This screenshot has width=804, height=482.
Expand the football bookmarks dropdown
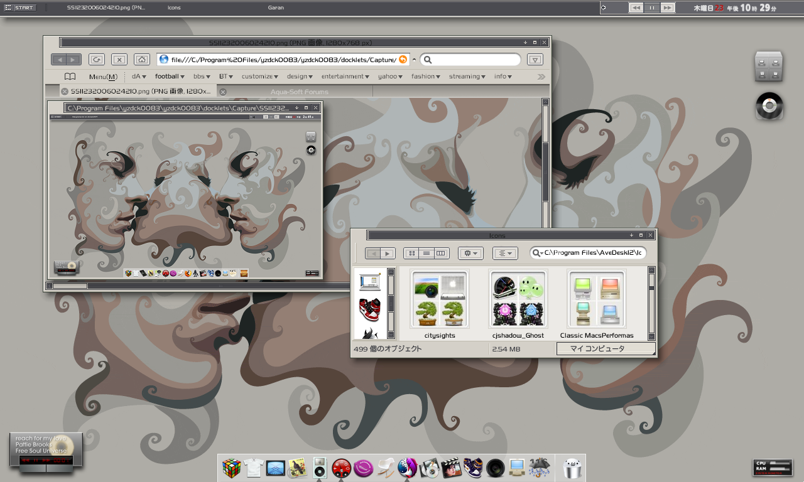[x=170, y=77]
